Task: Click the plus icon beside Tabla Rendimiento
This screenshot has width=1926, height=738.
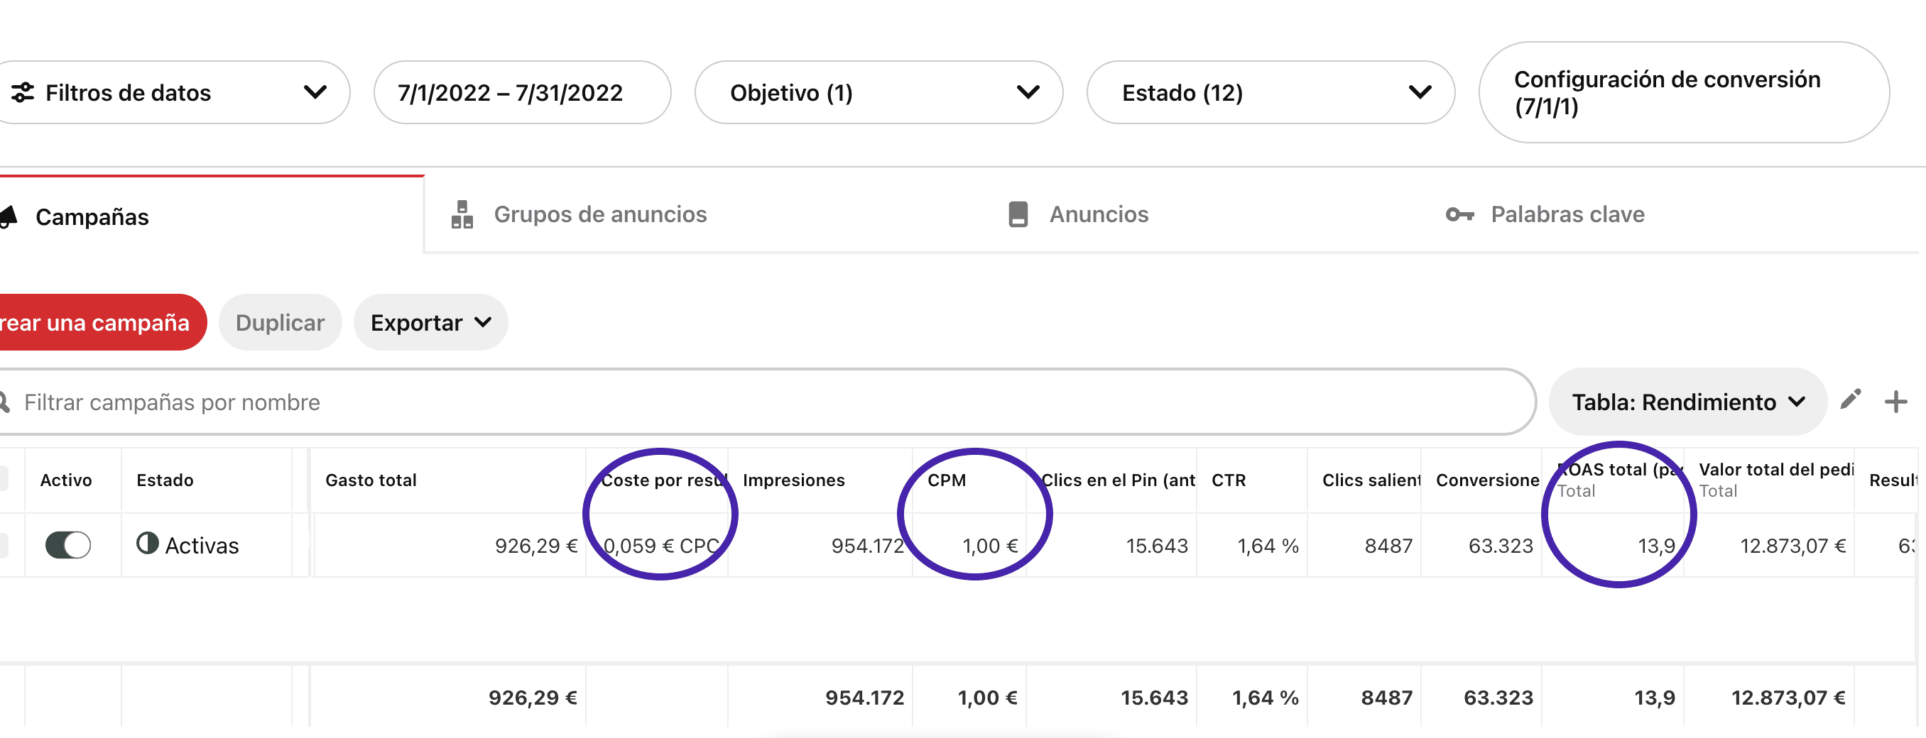Action: [1895, 402]
